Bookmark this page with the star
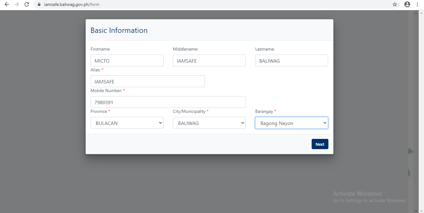Screen dimensions: 424x213 coord(395,4)
